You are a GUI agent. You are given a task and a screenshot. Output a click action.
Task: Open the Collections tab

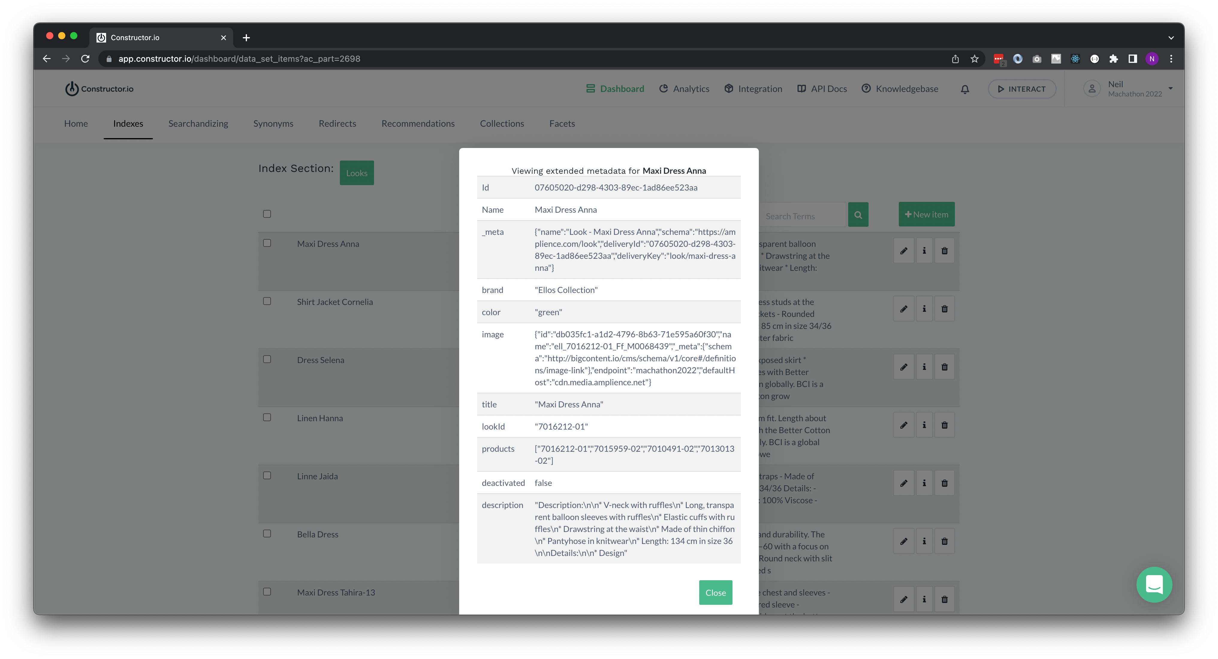502,123
